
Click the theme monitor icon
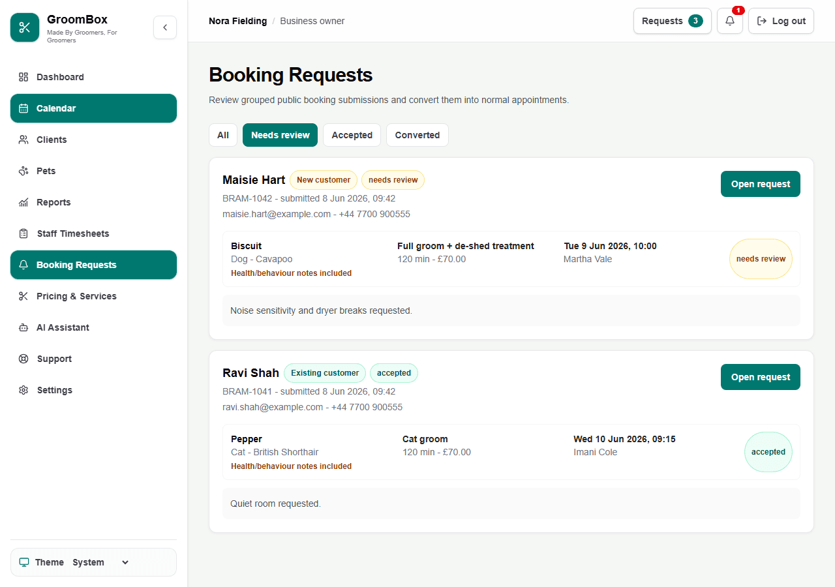(24, 562)
